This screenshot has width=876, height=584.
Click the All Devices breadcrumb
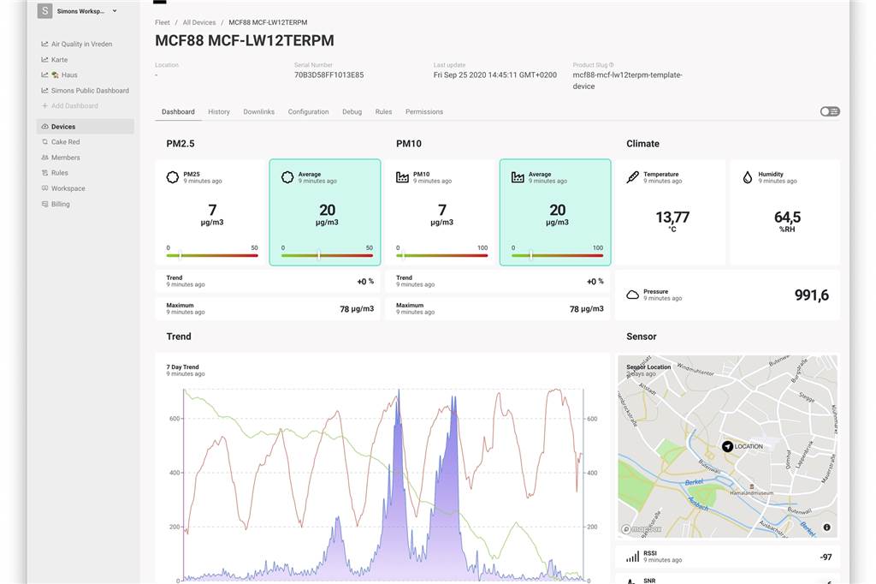(x=198, y=22)
